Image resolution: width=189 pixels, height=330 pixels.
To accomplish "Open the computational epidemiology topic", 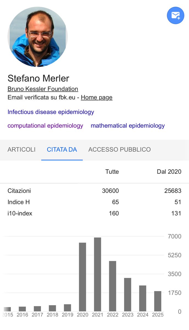I will (45, 126).
